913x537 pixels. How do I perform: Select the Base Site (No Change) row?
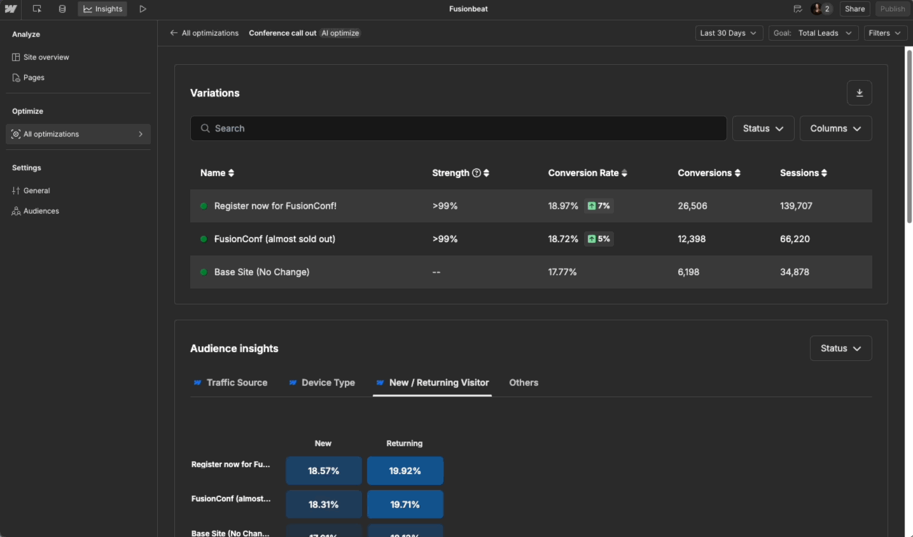coord(531,272)
